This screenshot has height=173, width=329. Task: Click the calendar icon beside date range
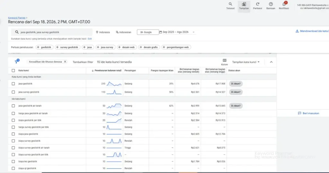coord(161,32)
